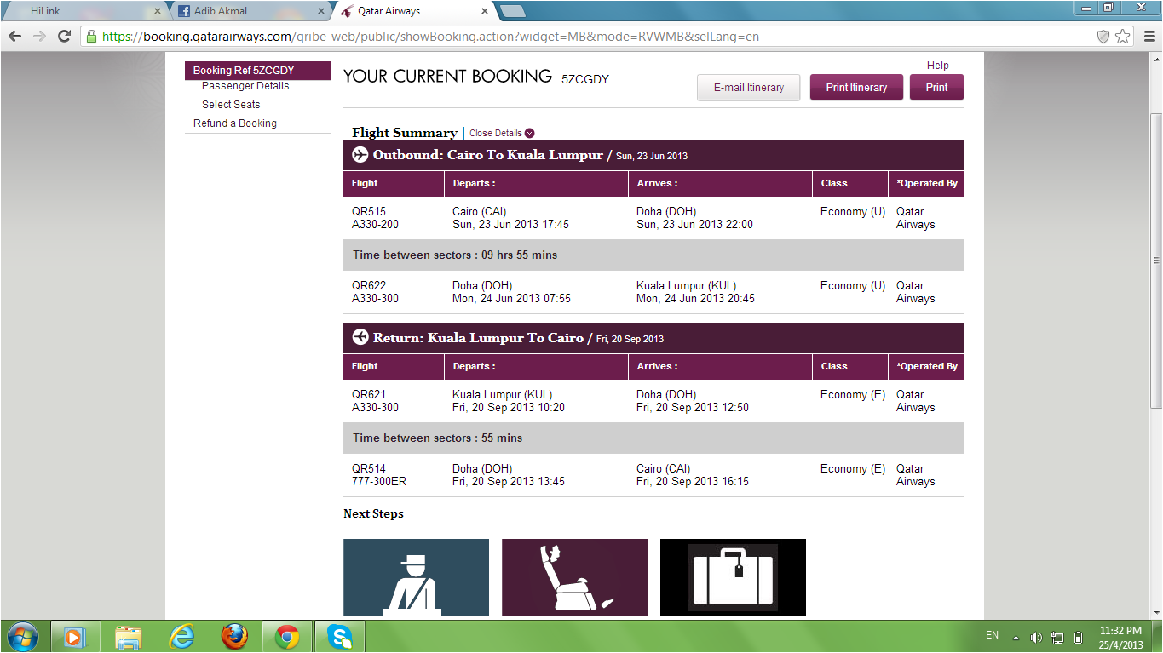Viewport: 1163px width, 653px height.
Task: Open the chauffeur driver tile
Action: (416, 577)
